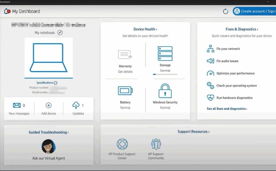Click the Add device plus icon
Image resolution: width=276 pixels, height=171 pixels.
pos(49,105)
